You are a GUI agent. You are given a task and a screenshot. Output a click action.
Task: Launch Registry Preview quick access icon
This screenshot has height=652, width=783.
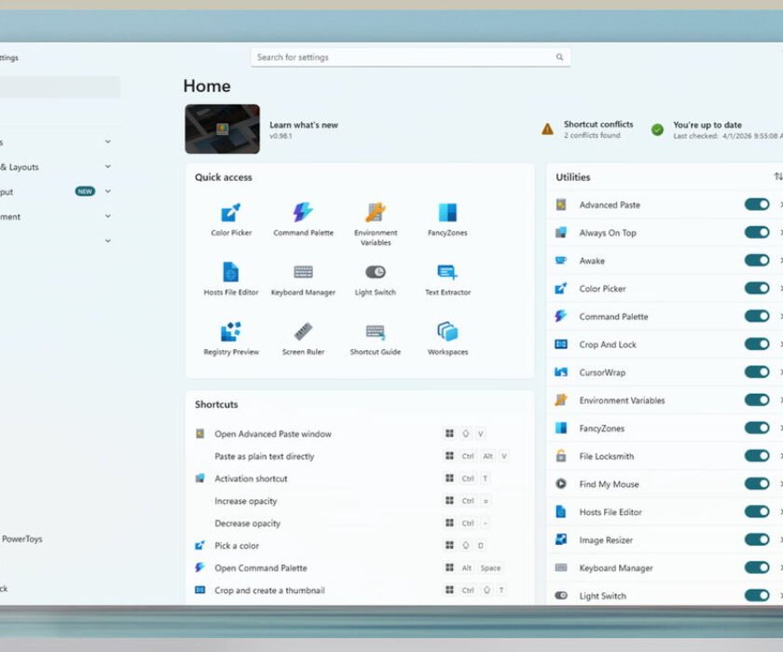pos(231,339)
